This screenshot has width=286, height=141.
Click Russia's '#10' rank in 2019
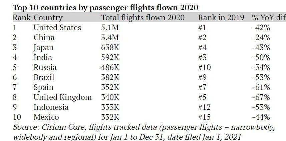click(205, 67)
